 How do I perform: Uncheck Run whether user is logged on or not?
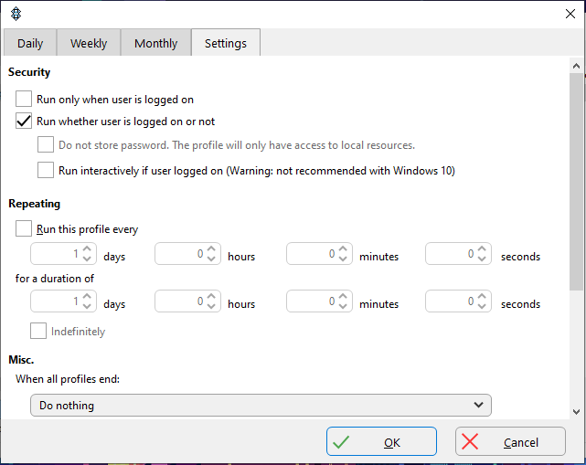[x=24, y=121]
